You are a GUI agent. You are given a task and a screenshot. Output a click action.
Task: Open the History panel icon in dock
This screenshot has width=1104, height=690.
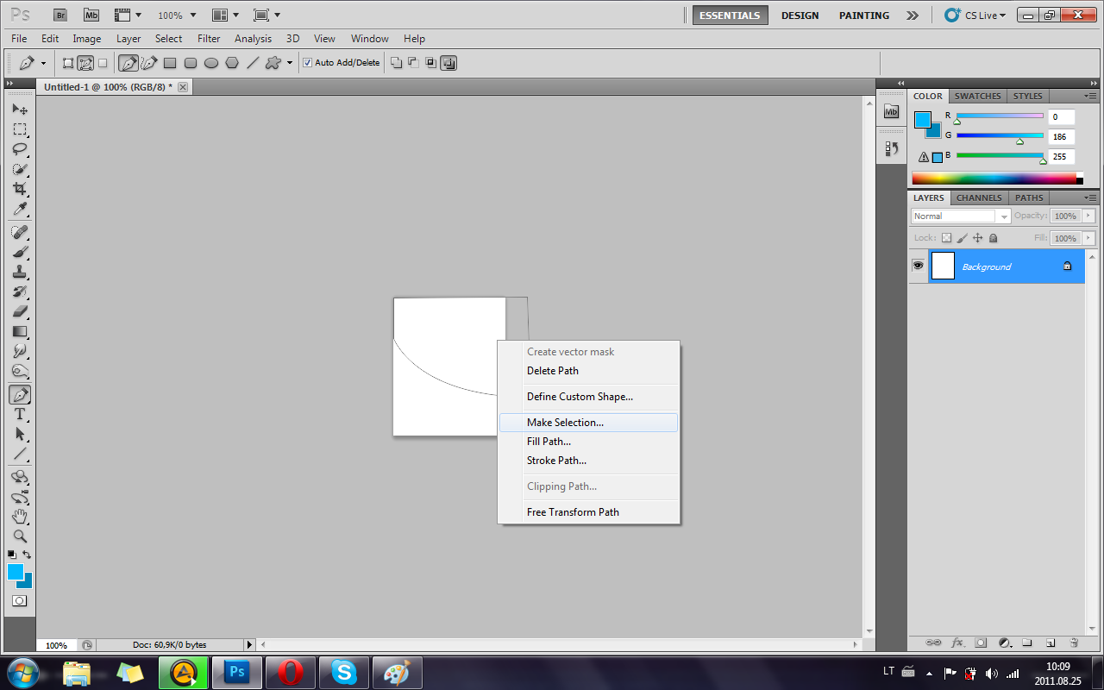pyautogui.click(x=892, y=148)
